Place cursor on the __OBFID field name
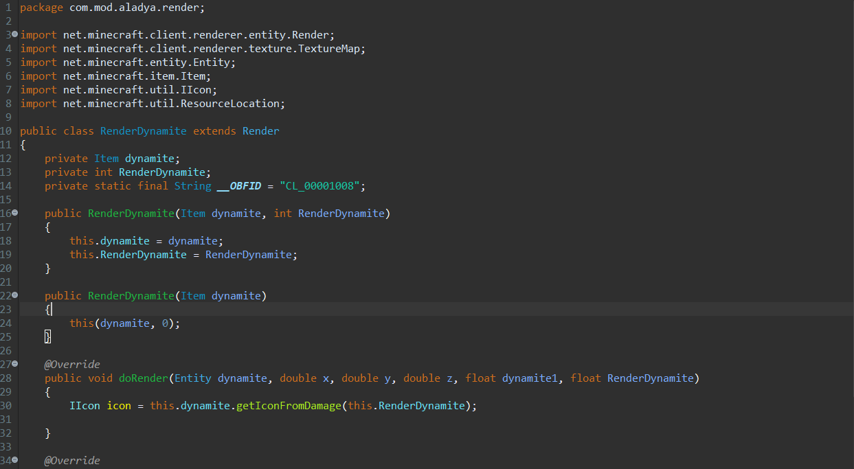This screenshot has width=854, height=469. click(239, 186)
